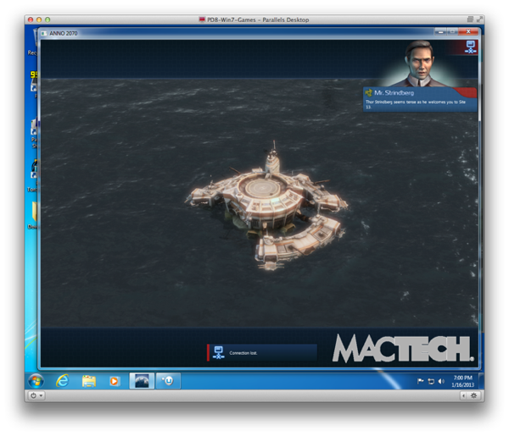The width and height of the screenshot is (509, 436).
Task: Click the Uplay launcher taskbar icon
Action: [x=167, y=381]
